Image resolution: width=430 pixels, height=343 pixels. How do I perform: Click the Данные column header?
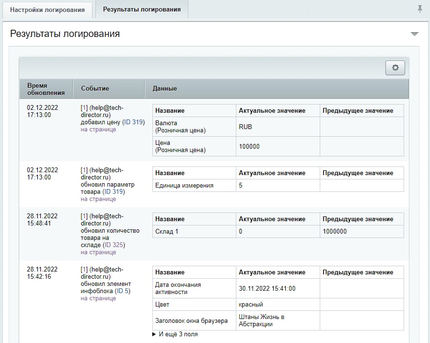pos(165,89)
